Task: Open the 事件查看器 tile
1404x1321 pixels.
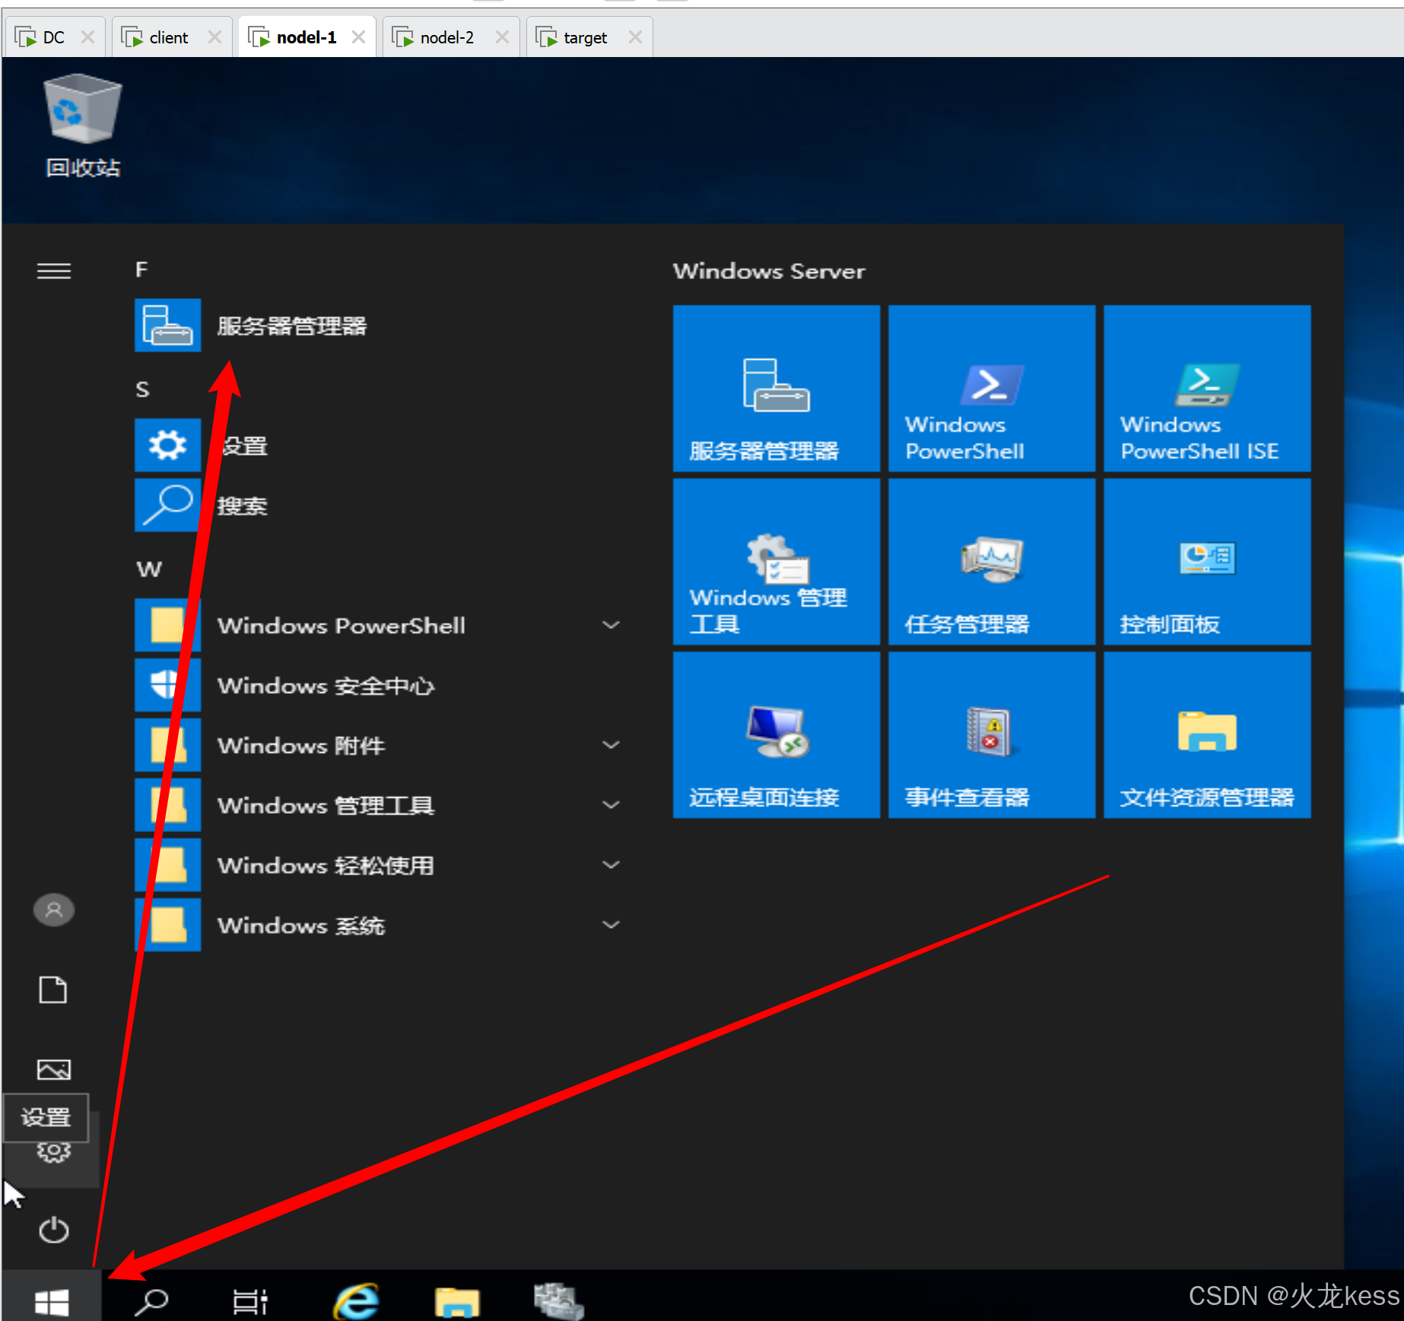Action: [991, 735]
